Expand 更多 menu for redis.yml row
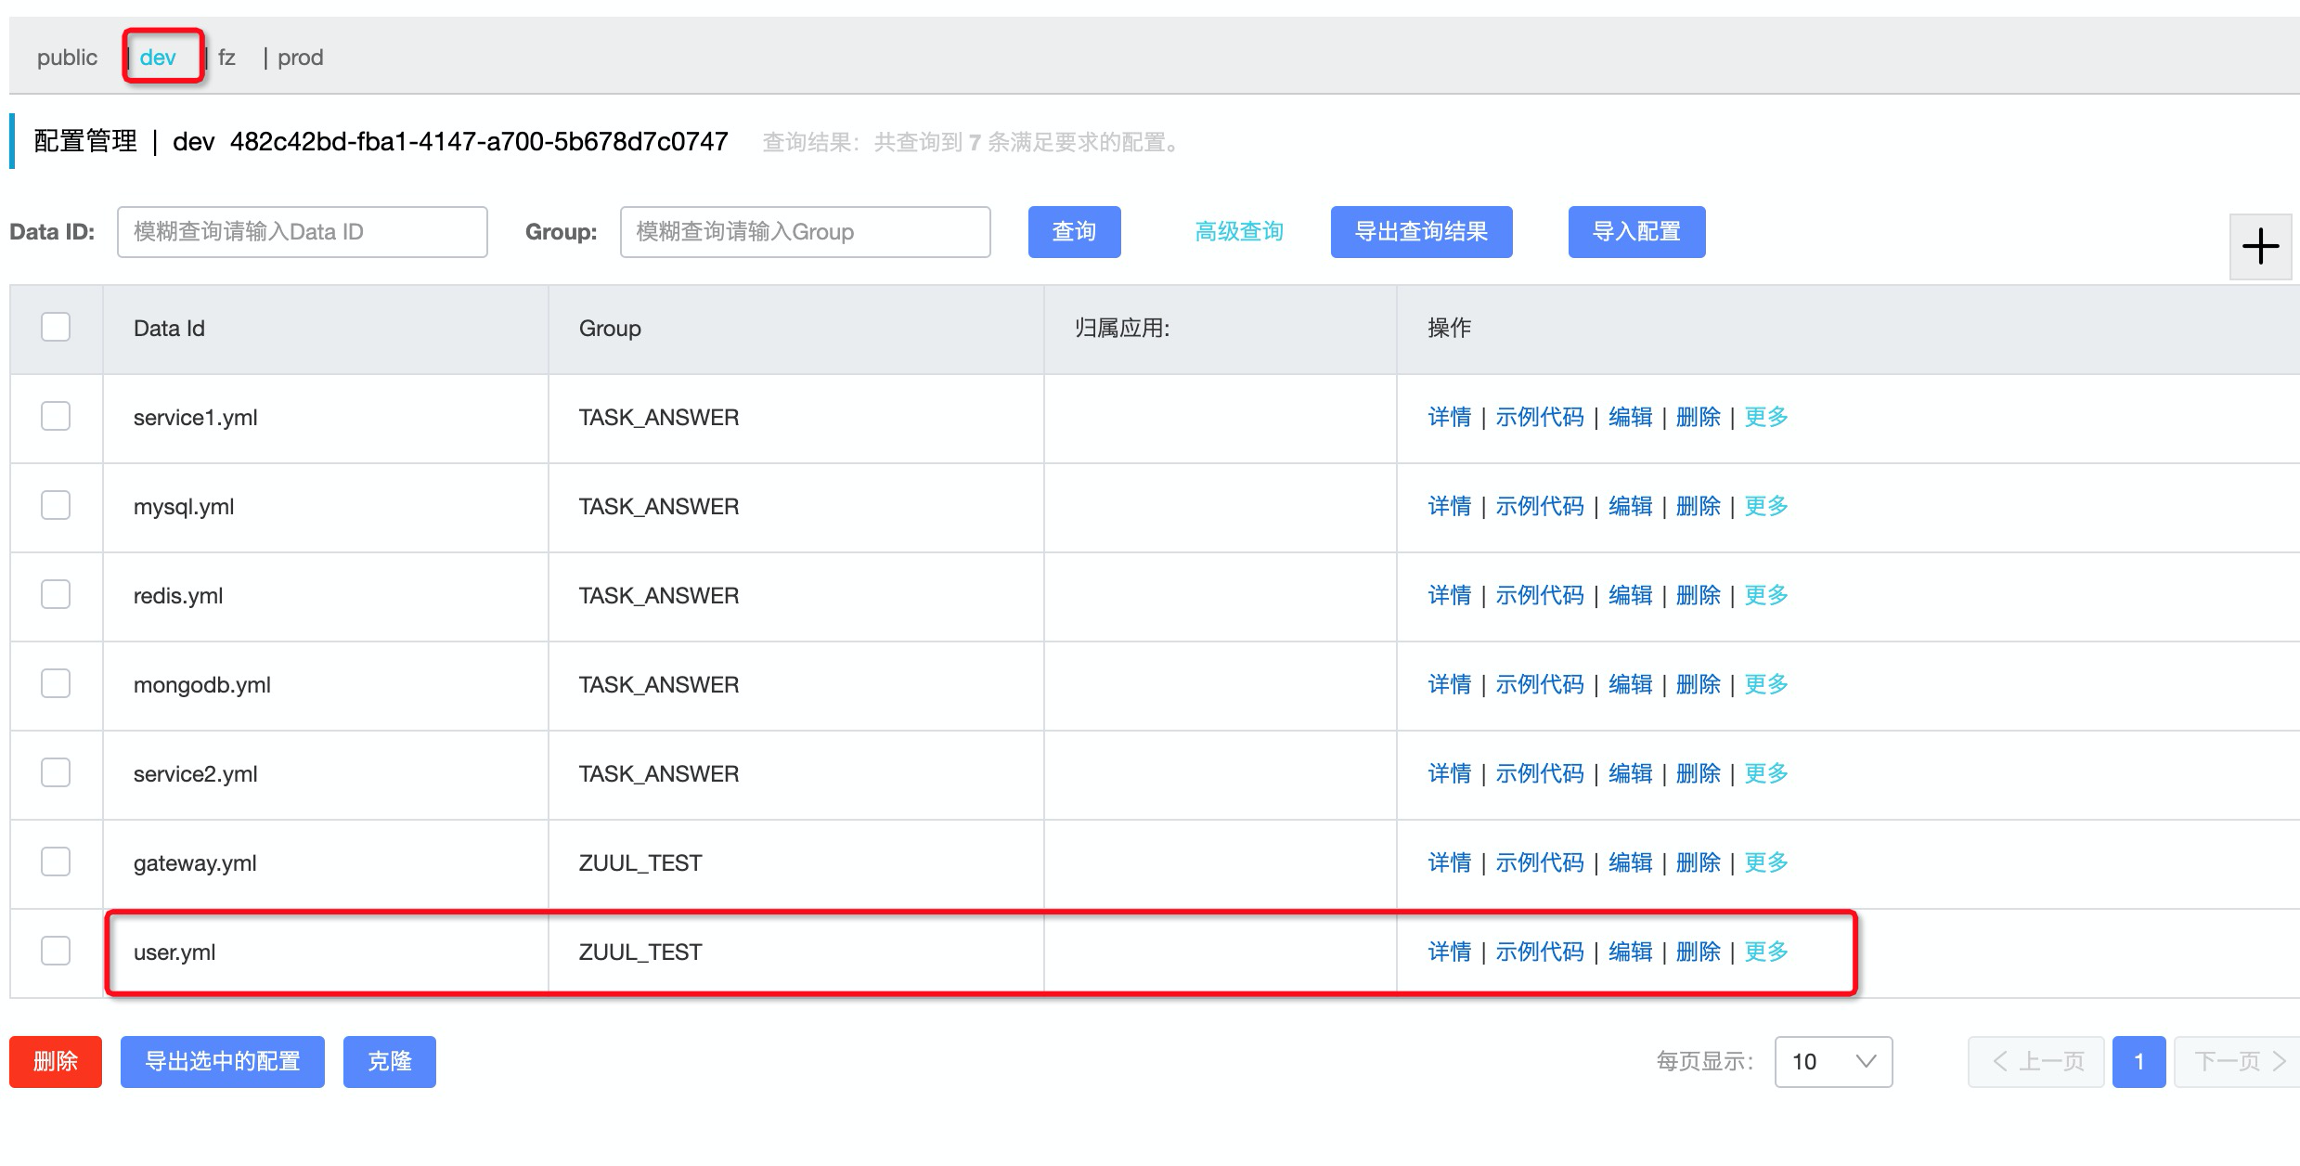 click(x=1765, y=595)
